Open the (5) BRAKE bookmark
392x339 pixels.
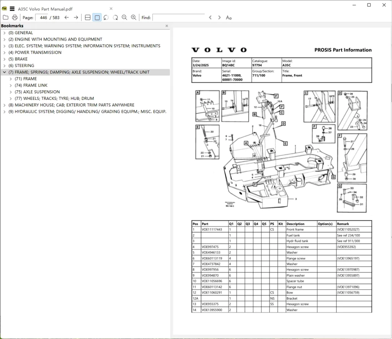[18, 59]
